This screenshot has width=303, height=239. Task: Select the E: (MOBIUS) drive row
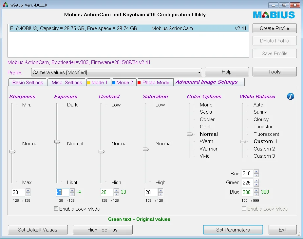(x=129, y=28)
